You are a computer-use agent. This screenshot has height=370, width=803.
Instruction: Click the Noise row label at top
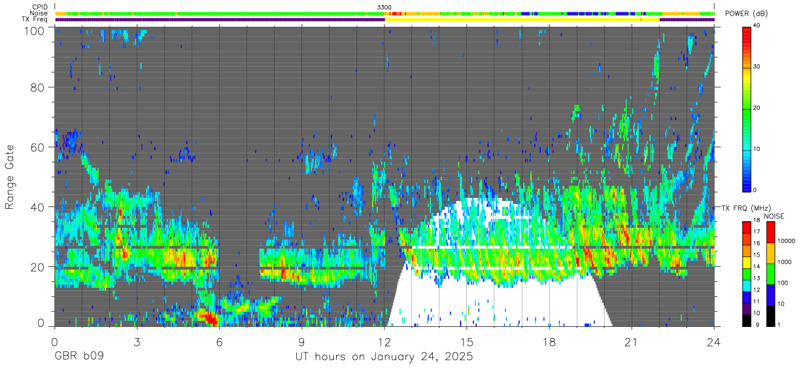click(39, 13)
